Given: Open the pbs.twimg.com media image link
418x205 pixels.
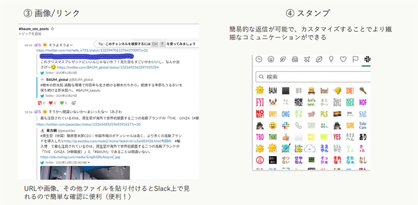Looking at the screenshot, I should pos(80,157).
